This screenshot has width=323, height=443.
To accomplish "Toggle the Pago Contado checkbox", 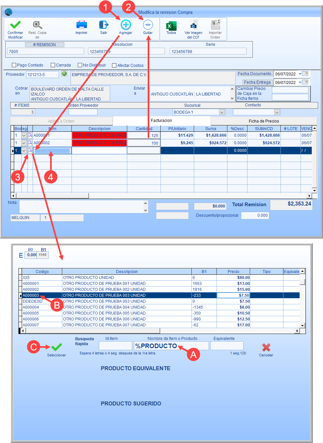I will coord(14,65).
